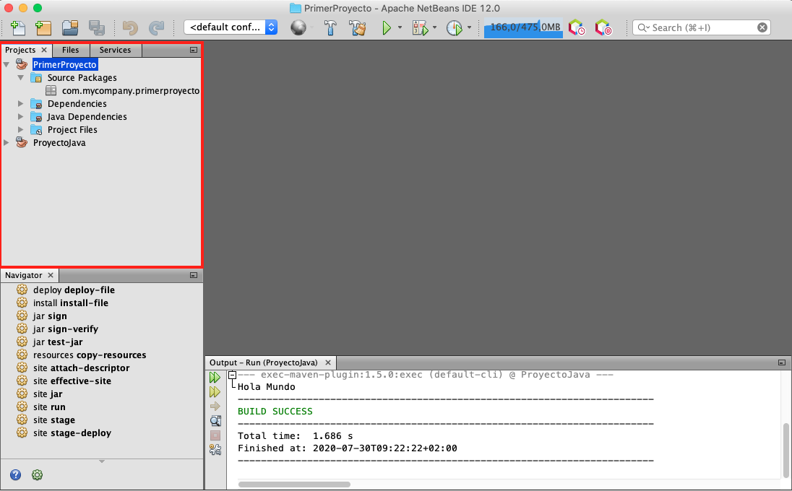Image resolution: width=792 pixels, height=491 pixels.
Task: Close the Navigator tab
Action: (x=51, y=275)
